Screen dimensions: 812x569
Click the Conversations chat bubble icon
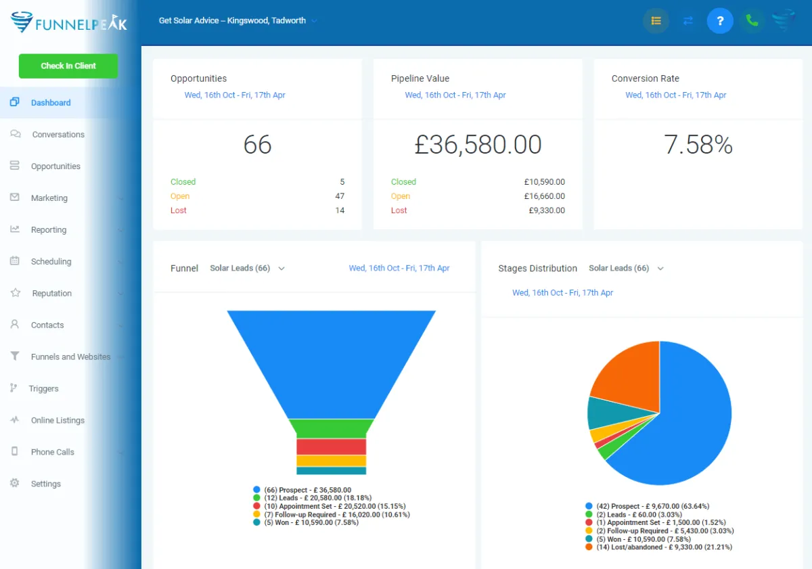pos(16,134)
